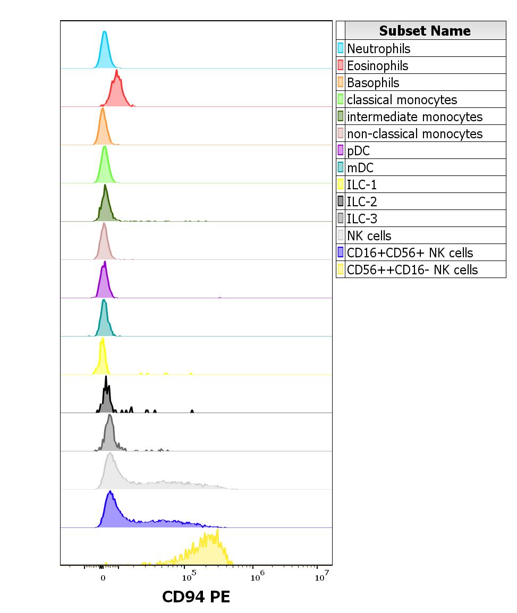Viewport: 517px width, 613px height.
Task: Click the Neutrophils cyan color swatch
Action: 342,48
